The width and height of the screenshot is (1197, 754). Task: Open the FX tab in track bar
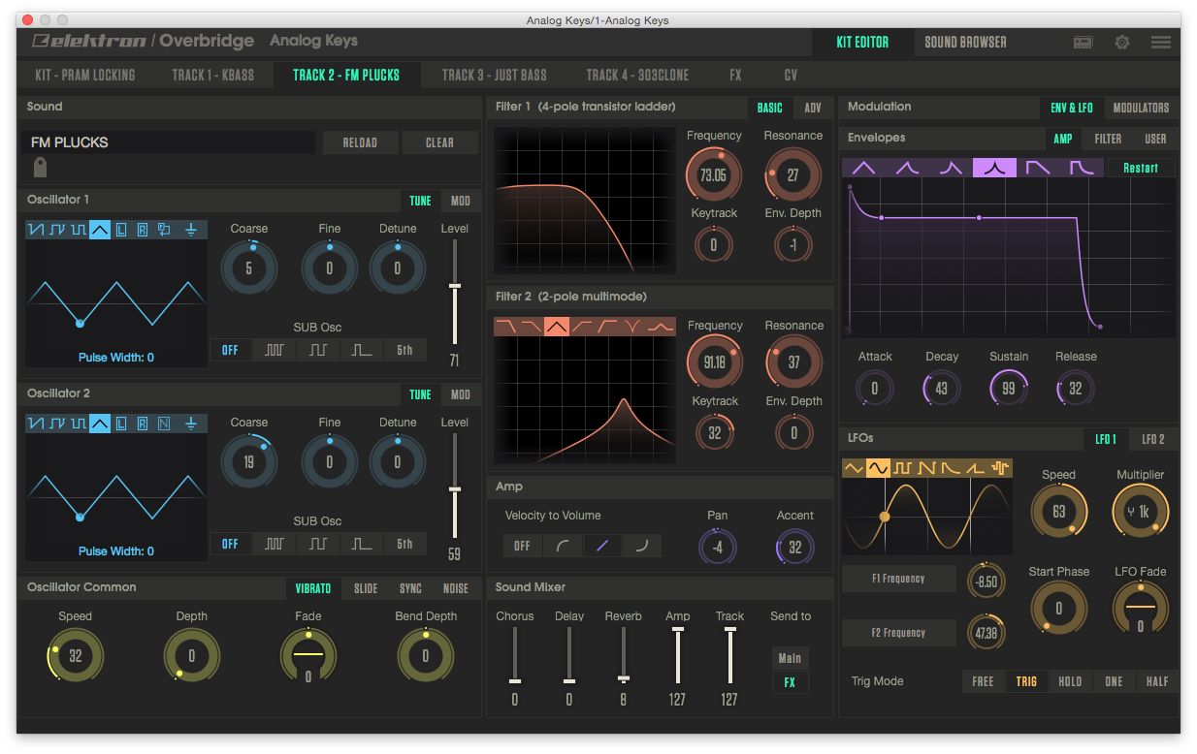click(736, 75)
